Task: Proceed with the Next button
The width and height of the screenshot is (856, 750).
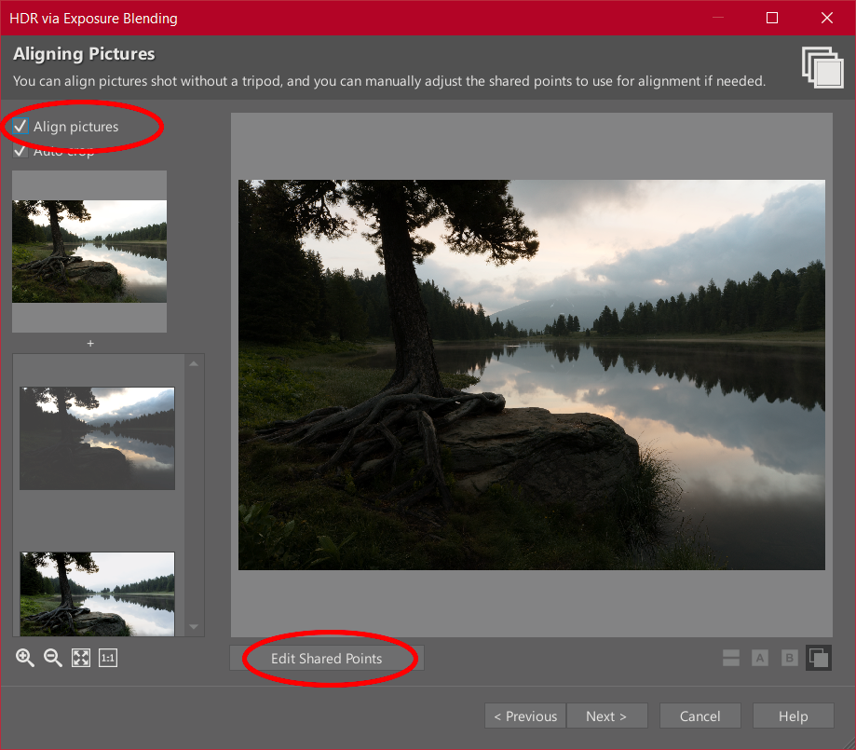Action: click(x=605, y=716)
